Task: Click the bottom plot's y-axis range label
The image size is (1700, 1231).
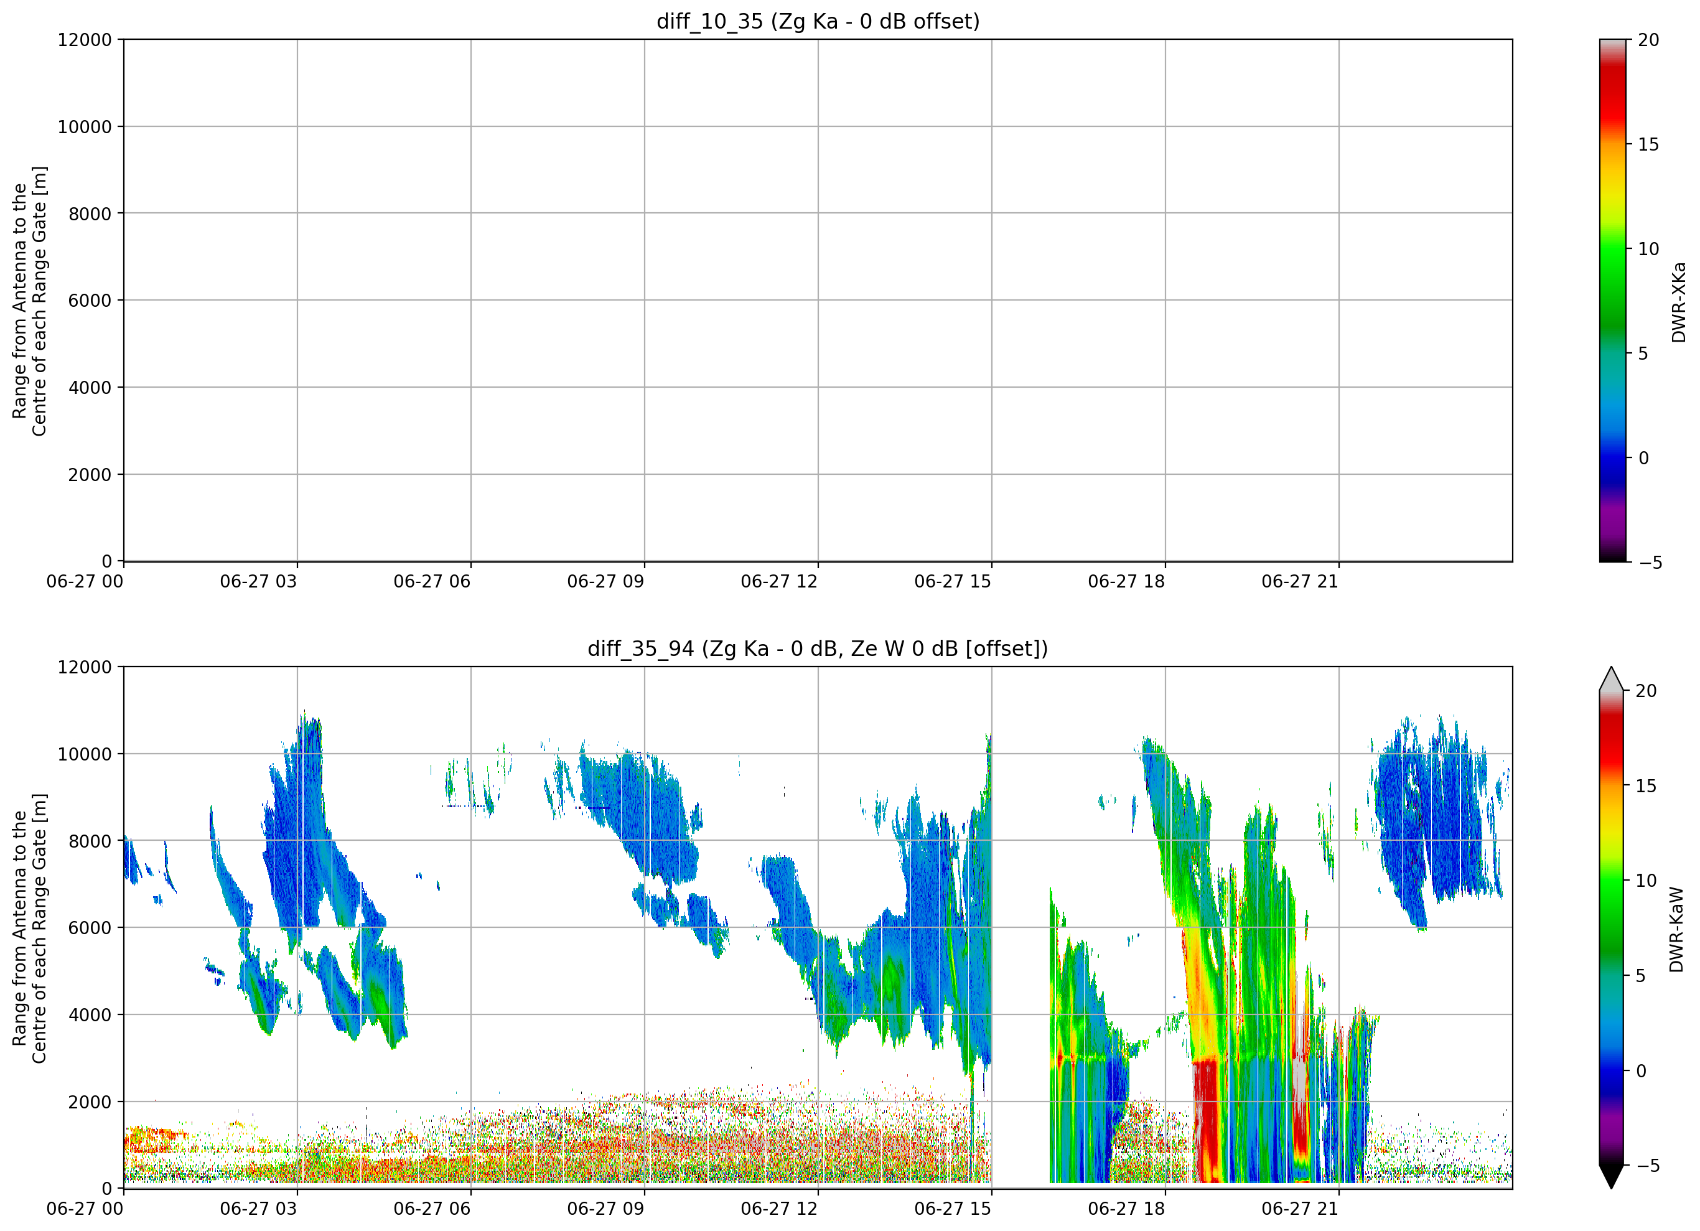Action: coord(30,928)
